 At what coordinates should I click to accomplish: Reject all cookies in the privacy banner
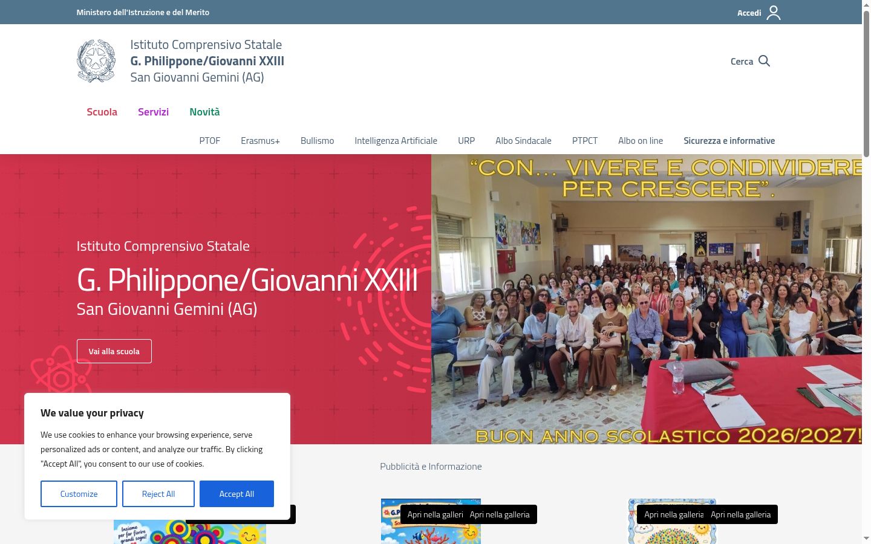pyautogui.click(x=158, y=494)
